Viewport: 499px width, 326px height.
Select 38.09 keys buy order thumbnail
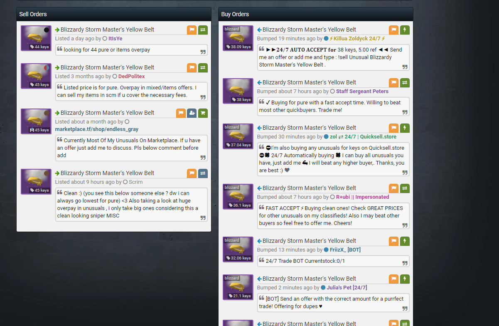[x=238, y=38]
